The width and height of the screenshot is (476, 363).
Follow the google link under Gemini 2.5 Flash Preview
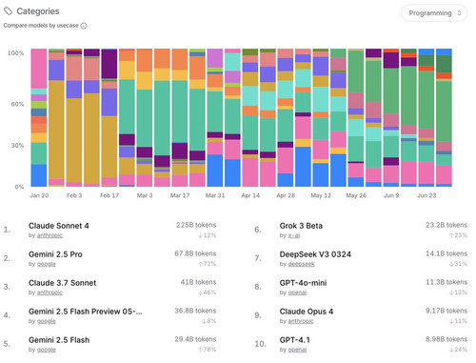47,321
